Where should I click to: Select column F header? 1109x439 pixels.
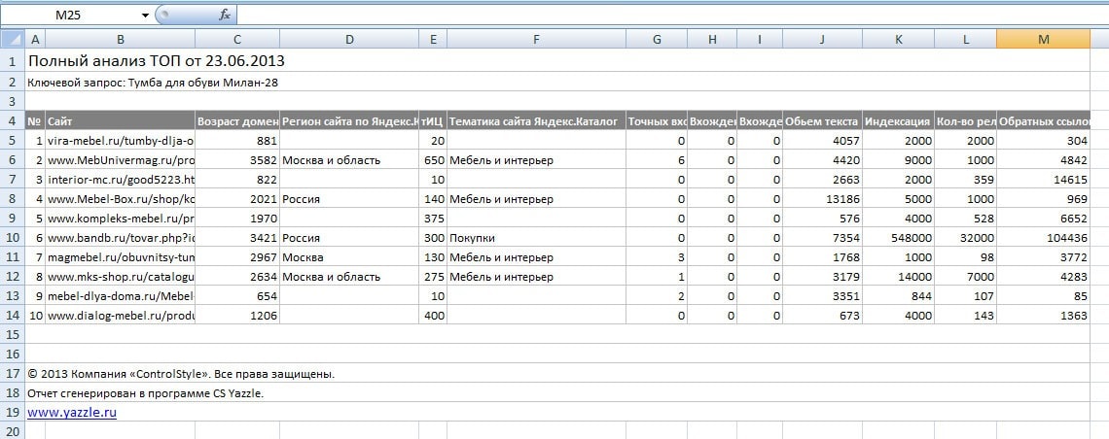536,40
